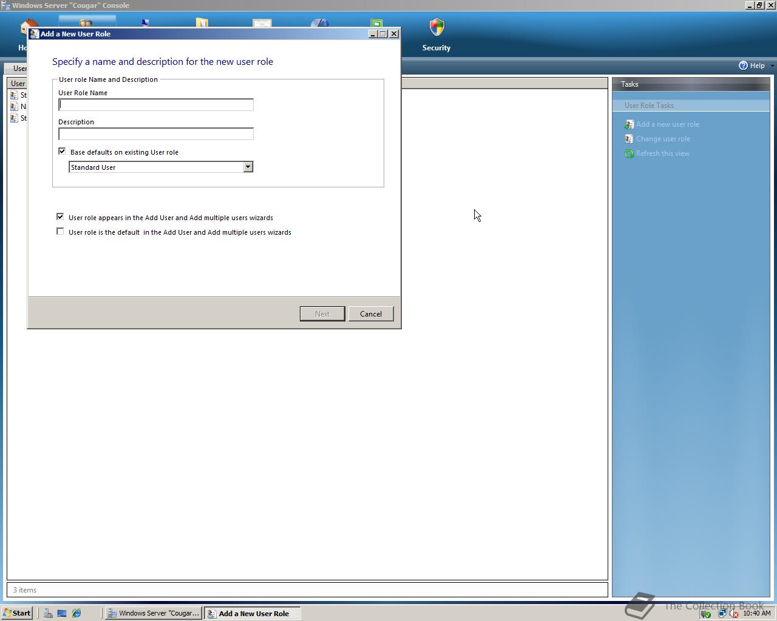
Task: Open the Start menu
Action: point(17,613)
